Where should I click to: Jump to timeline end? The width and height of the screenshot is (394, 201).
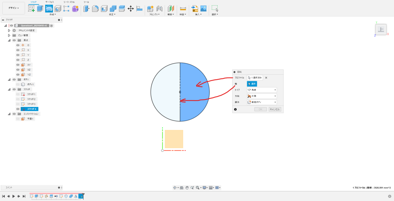pyautogui.click(x=24, y=196)
